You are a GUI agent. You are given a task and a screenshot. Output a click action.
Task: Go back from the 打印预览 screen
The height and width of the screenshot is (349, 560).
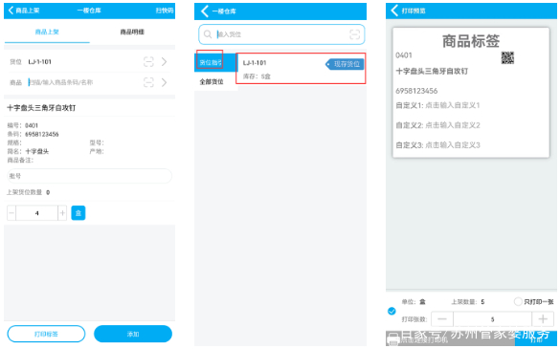[394, 11]
